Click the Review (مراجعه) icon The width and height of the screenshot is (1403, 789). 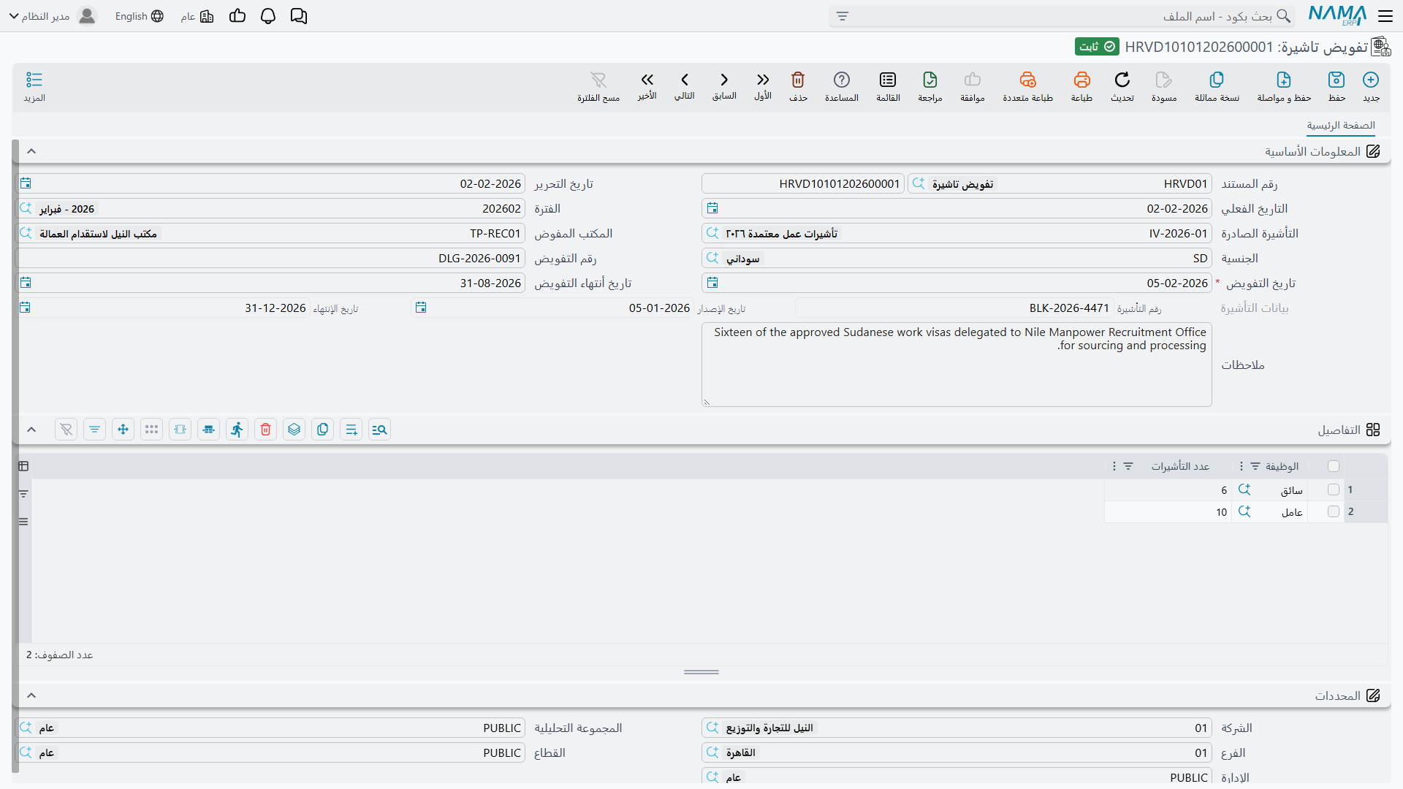click(930, 80)
